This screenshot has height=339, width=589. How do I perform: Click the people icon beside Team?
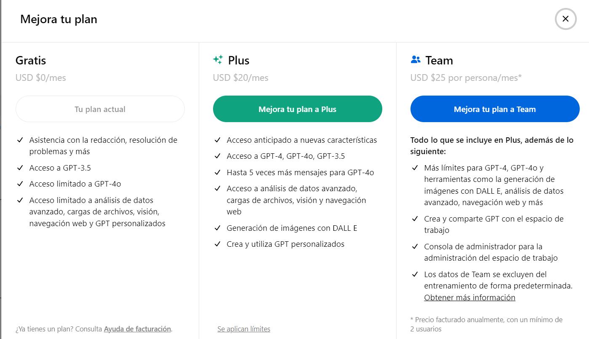pyautogui.click(x=416, y=60)
